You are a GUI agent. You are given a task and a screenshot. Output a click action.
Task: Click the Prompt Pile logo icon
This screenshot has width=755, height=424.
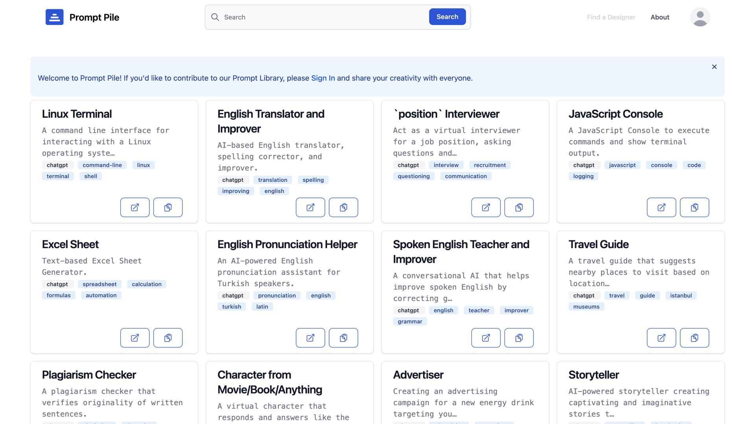pos(54,17)
